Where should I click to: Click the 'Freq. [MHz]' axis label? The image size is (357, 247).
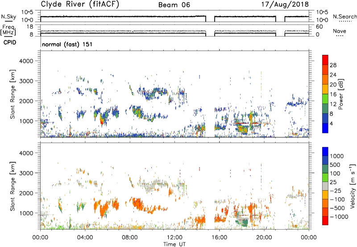pyautogui.click(x=8, y=30)
